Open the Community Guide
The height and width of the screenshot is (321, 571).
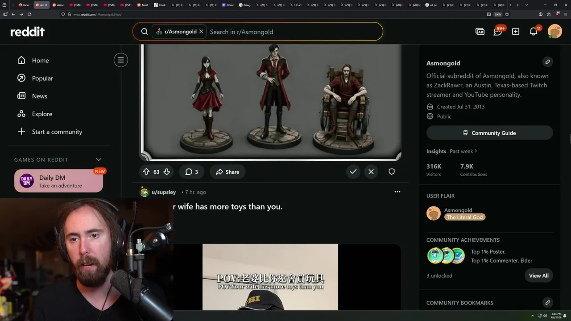(x=490, y=133)
